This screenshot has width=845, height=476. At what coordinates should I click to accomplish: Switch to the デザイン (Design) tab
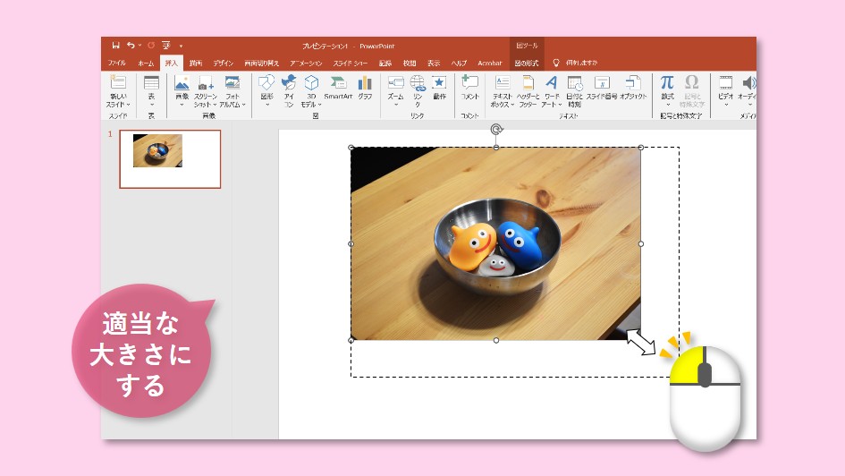[x=224, y=63]
